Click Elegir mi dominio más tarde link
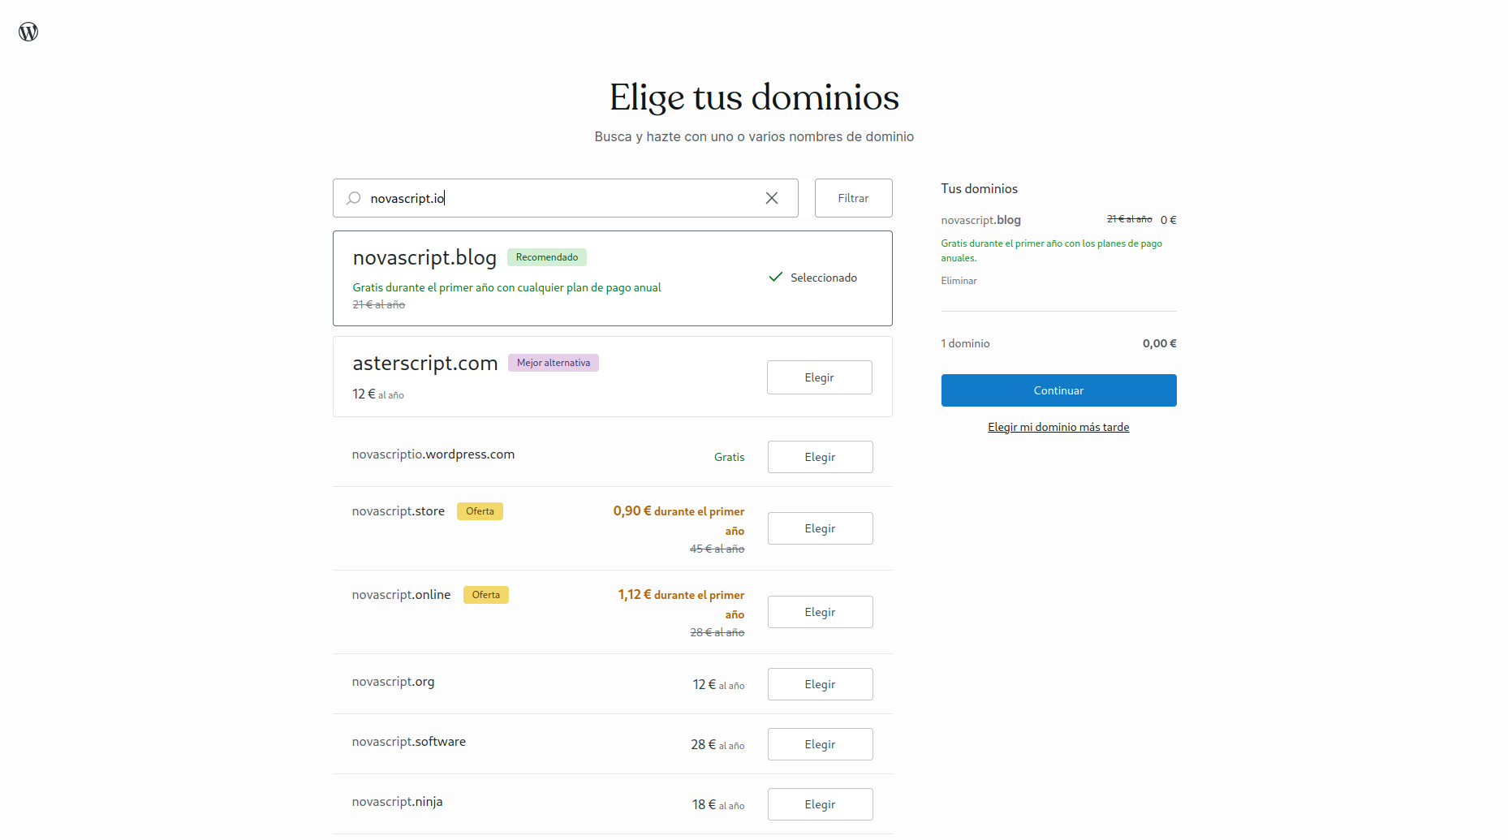Viewport: 1508px width, 840px height. [1058, 427]
